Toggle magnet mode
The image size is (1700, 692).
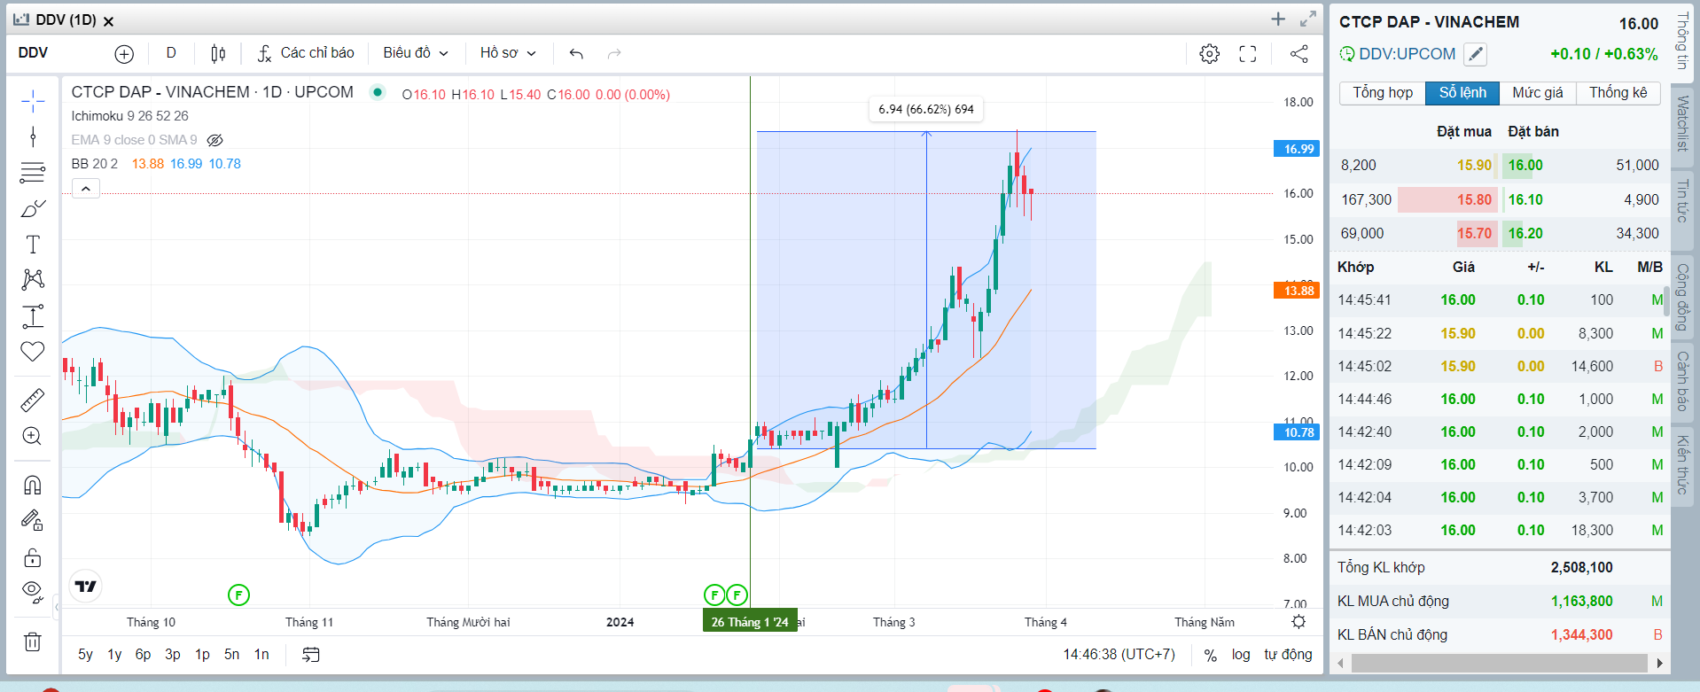(x=33, y=485)
